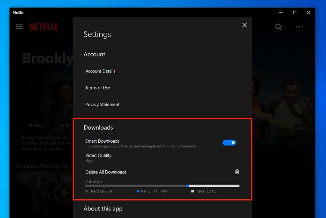Click the Delete All Downloads trash icon
The width and height of the screenshot is (326, 218).
coord(237,172)
